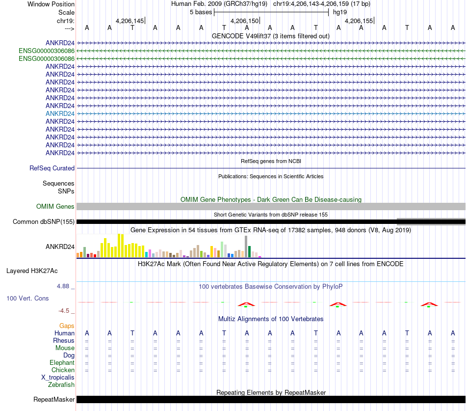
Task: Open Publications: Sequences in Scientific Articles title
Action: coord(271,176)
